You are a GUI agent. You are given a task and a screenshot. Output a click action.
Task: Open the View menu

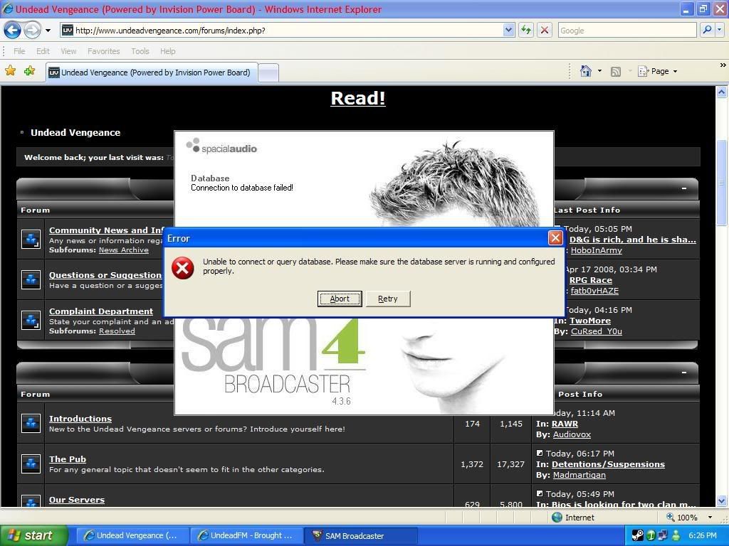pyautogui.click(x=68, y=51)
